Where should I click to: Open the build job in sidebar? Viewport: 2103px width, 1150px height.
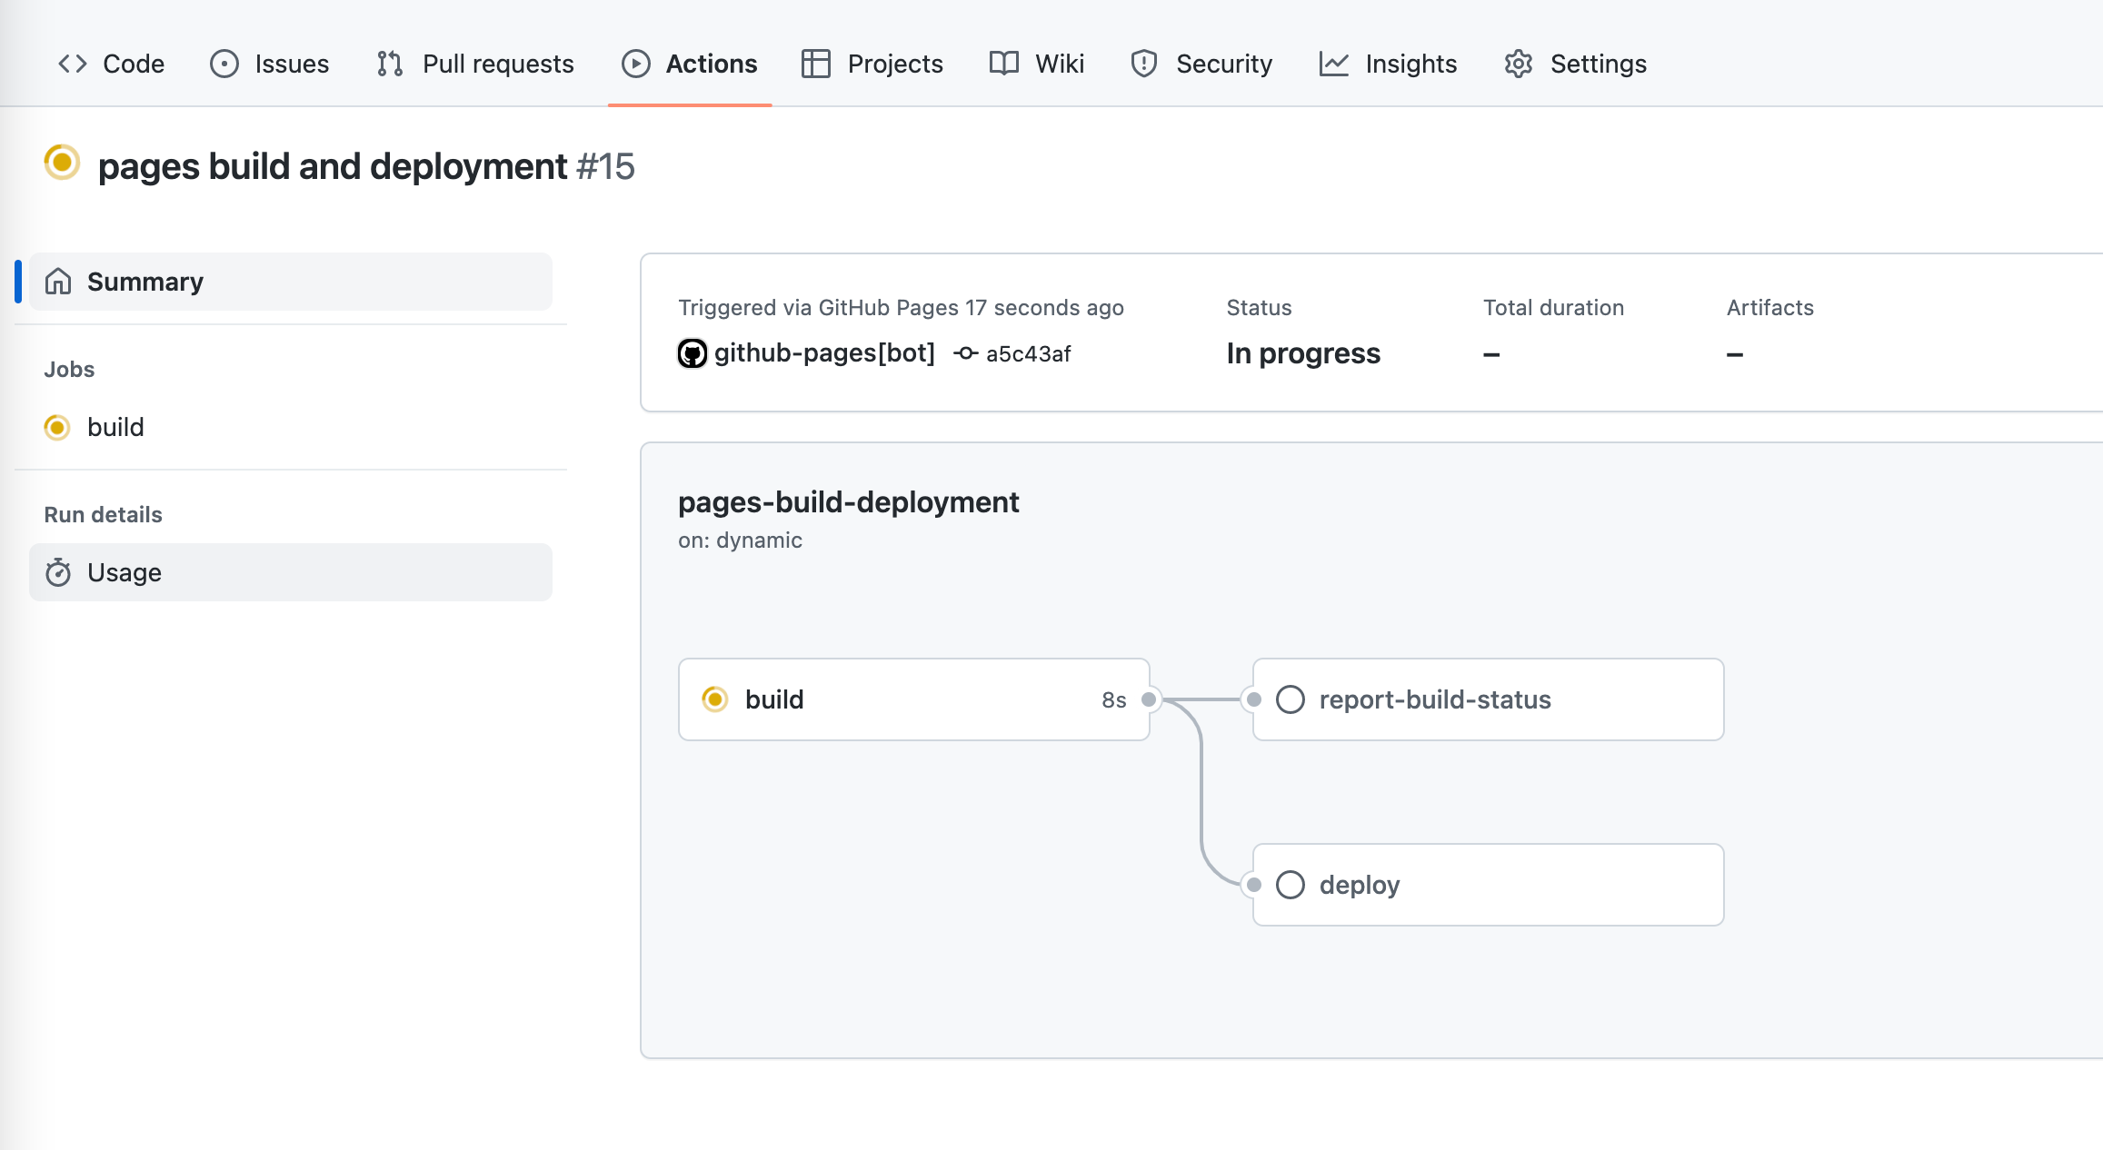tap(115, 427)
